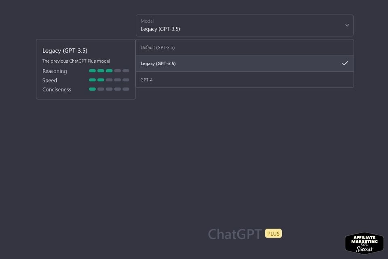Screen dimensions: 388x259
Task: Click the Reasoning label
Action: point(55,71)
